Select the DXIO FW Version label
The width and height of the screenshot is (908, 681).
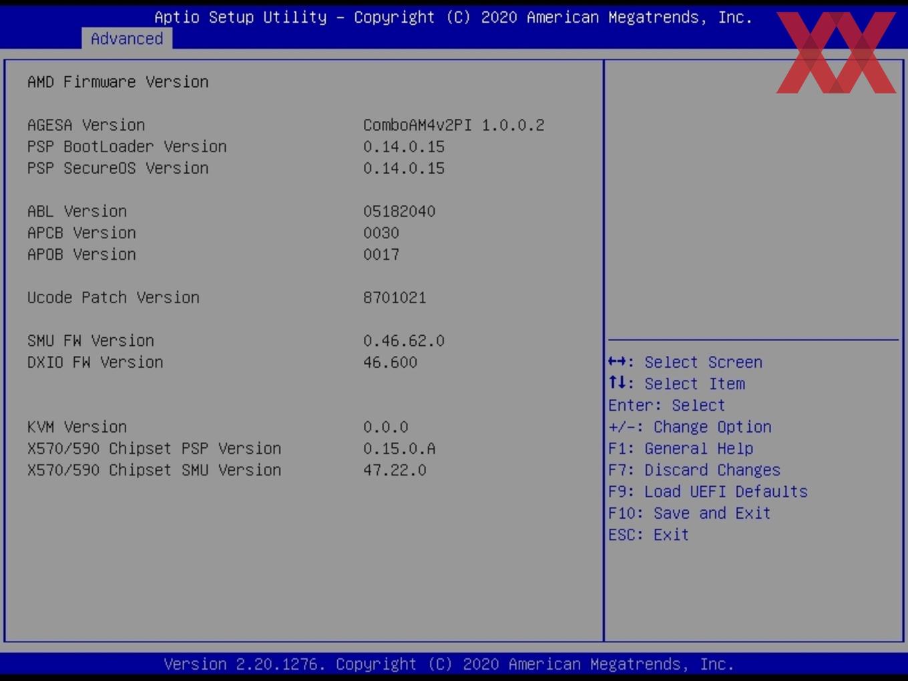95,363
